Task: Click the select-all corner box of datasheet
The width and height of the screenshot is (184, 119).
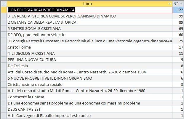Action: point(4,4)
